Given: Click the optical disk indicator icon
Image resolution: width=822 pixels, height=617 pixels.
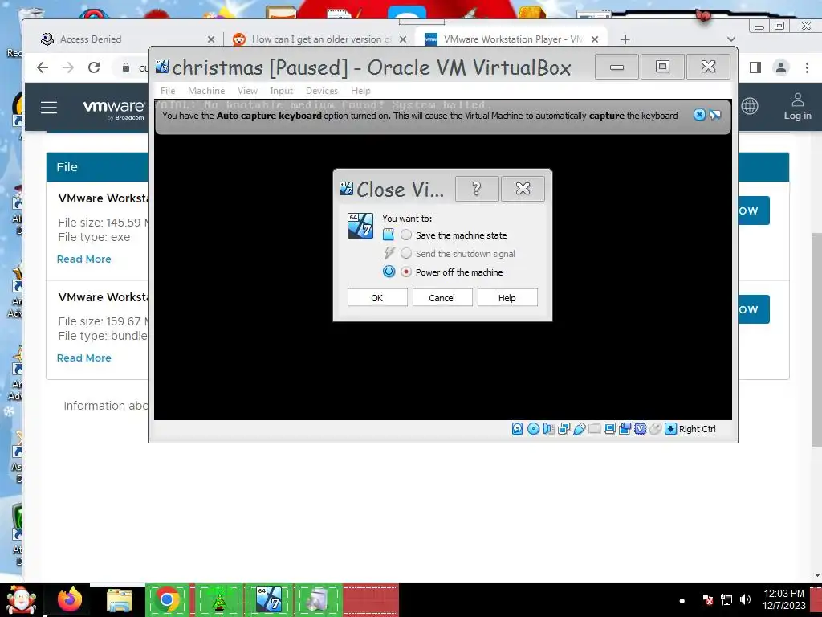Looking at the screenshot, I should tap(533, 429).
